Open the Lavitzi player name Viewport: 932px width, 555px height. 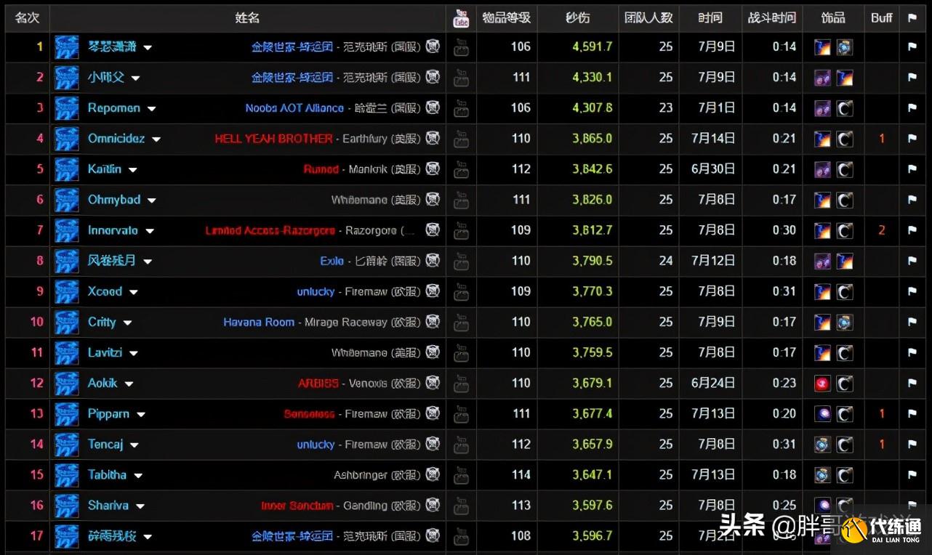pyautogui.click(x=105, y=352)
